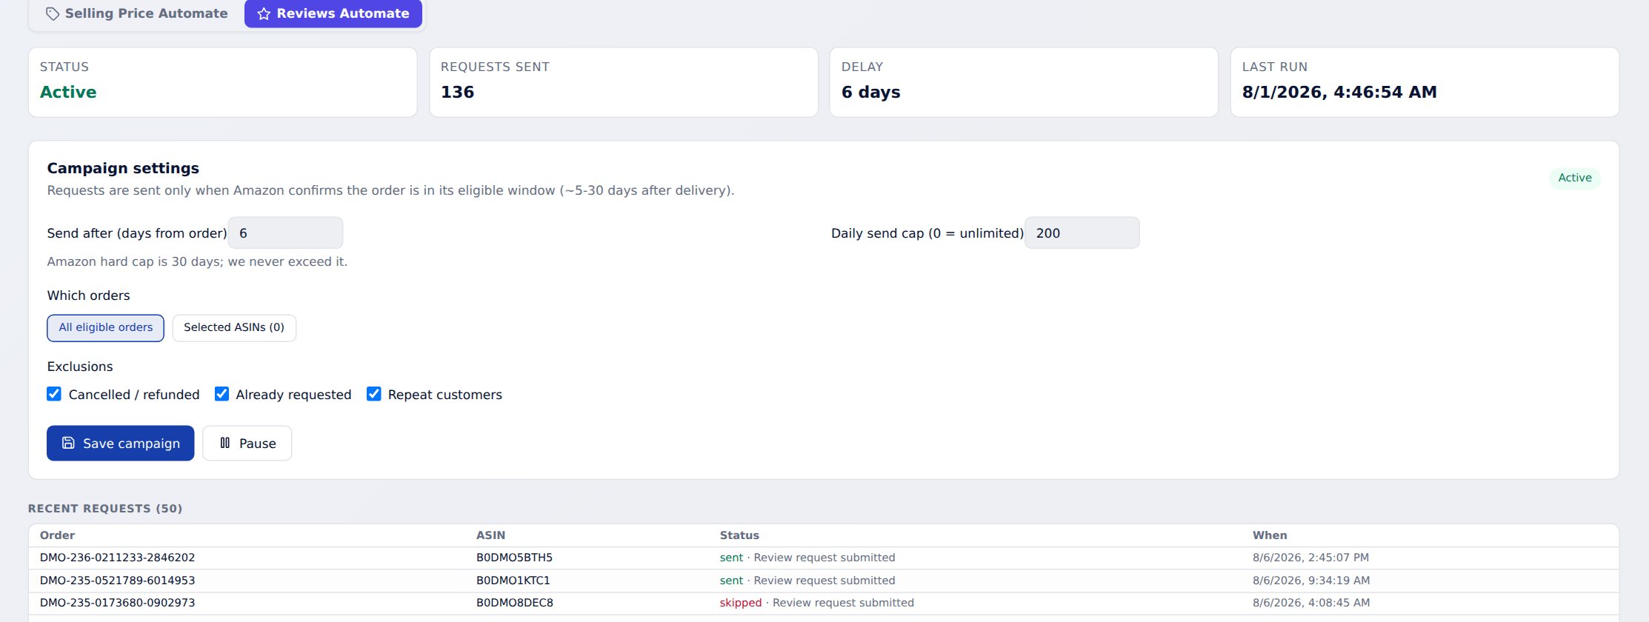The image size is (1649, 622).
Task: Click Amazon hard cap note text
Action: pos(197,261)
